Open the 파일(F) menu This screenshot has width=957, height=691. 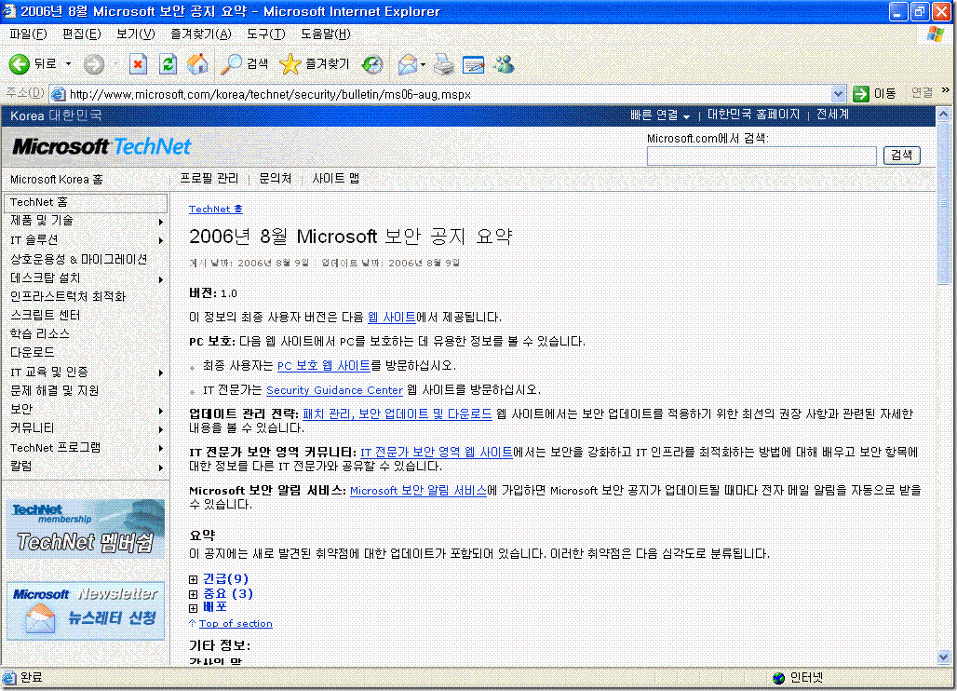(28, 34)
